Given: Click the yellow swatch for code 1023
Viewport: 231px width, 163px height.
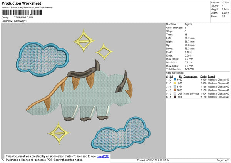Looking at the screenshot, I should (175, 83).
